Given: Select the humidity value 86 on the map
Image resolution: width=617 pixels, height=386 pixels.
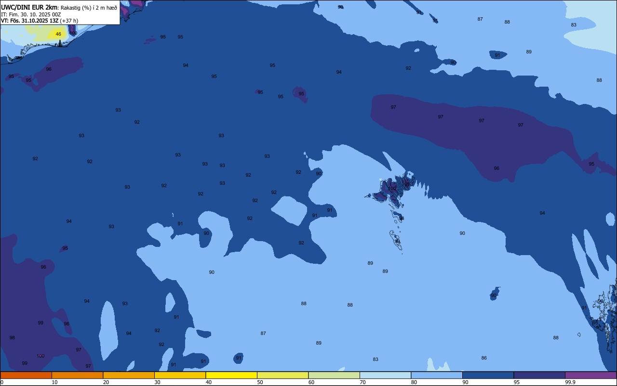Looking at the screenshot, I should 484,358.
